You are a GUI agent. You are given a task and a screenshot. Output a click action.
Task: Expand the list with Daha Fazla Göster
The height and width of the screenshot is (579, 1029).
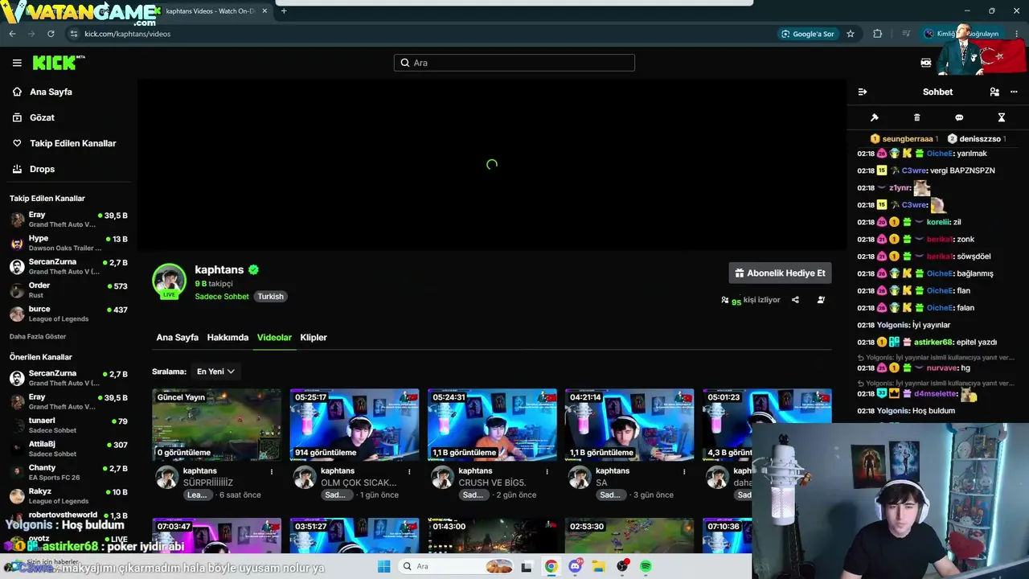point(38,336)
